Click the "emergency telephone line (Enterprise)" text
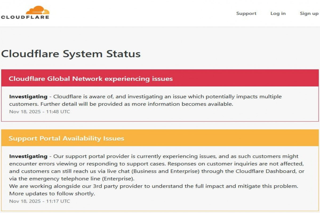The width and height of the screenshot is (320, 213). click(x=88, y=178)
